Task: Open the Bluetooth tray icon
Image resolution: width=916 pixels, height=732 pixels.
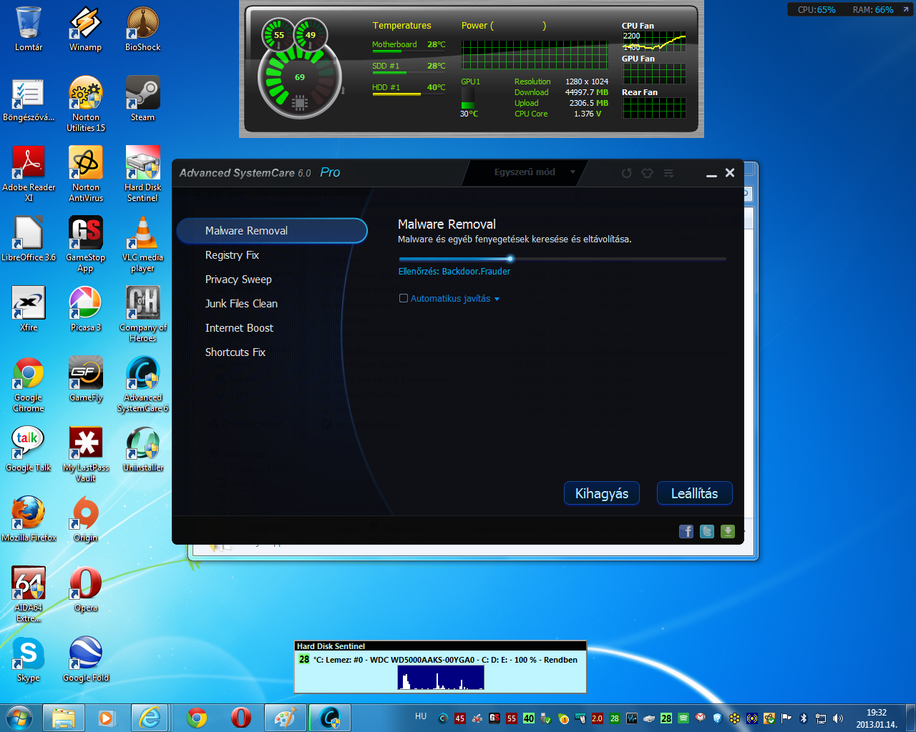Action: (804, 718)
